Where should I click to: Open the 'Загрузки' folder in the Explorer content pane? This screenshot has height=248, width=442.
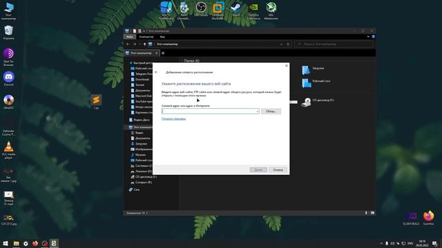click(x=313, y=70)
